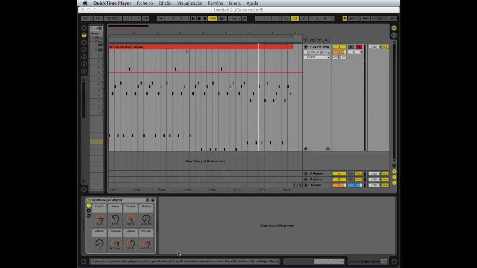Toggle the MIDI map mode switch
The width and height of the screenshot is (477, 268).
click(x=366, y=18)
